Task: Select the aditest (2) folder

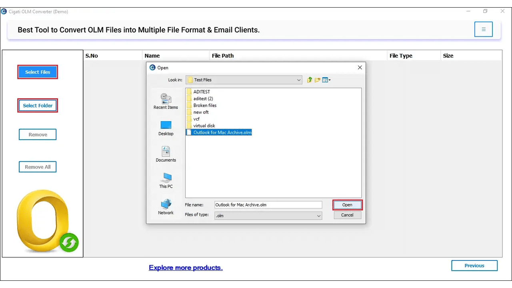Action: click(x=200, y=98)
